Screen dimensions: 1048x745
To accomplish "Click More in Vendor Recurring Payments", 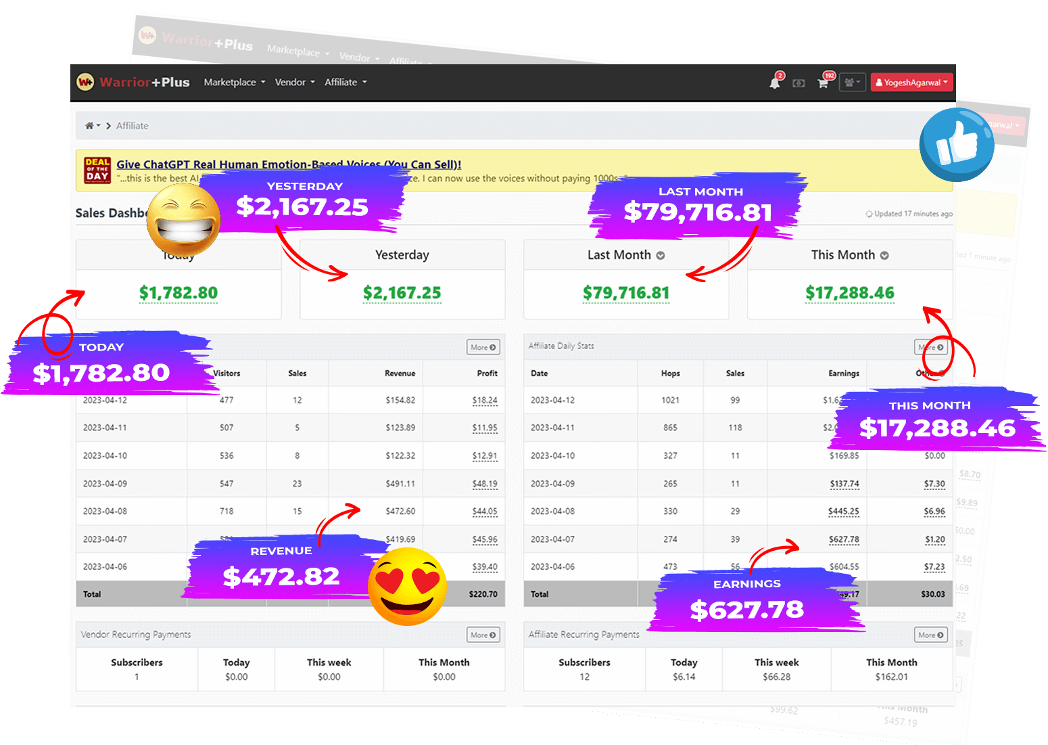I will coord(483,635).
